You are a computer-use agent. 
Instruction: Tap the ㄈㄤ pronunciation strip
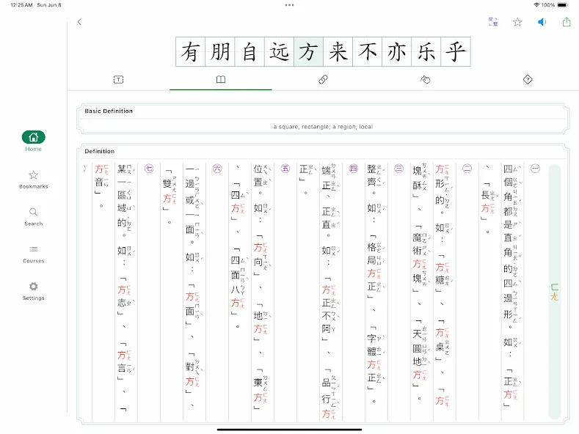click(x=554, y=292)
